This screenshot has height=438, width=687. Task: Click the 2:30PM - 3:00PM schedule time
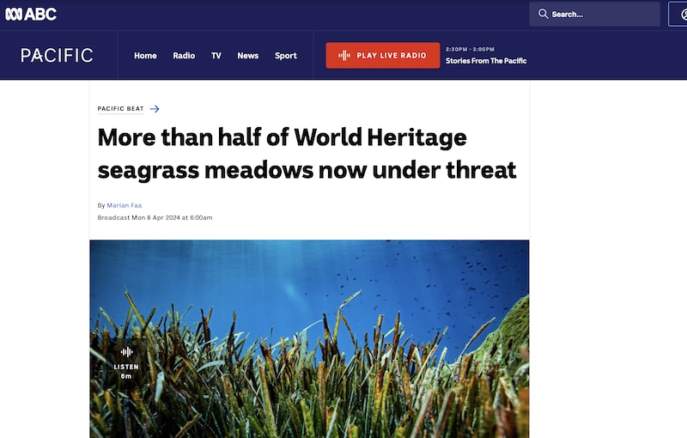(x=470, y=49)
